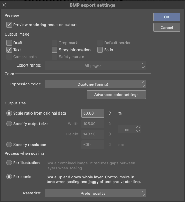Screen dimensions: 185x202
Task: Tick the Crop mark checkbox
Action: coord(55,43)
